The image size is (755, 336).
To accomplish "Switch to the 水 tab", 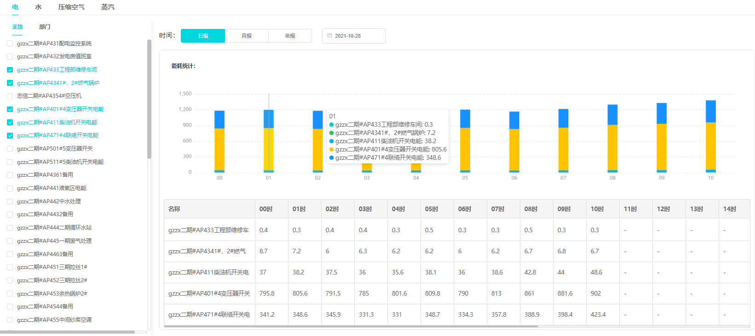I will [38, 7].
